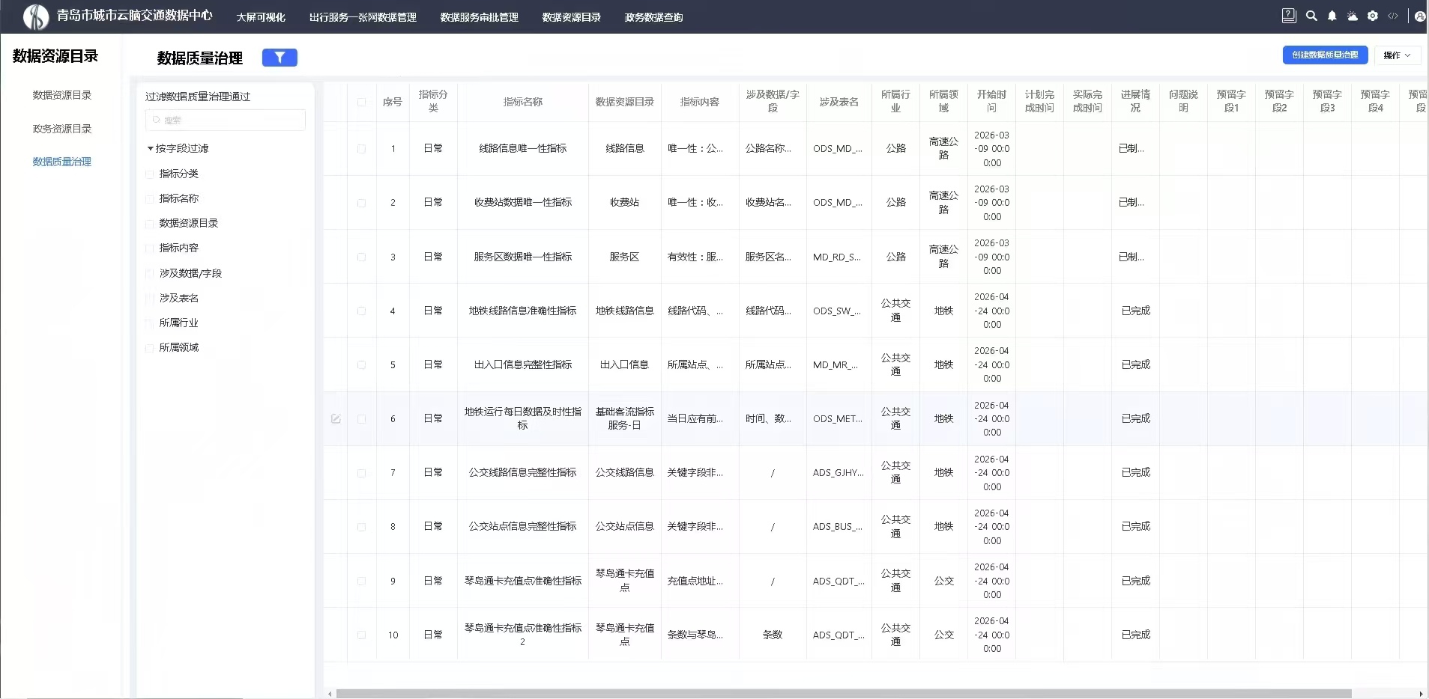Screen dimensions: 1429x699
Task: Click the 进展情况 column header
Action: coord(1135,102)
